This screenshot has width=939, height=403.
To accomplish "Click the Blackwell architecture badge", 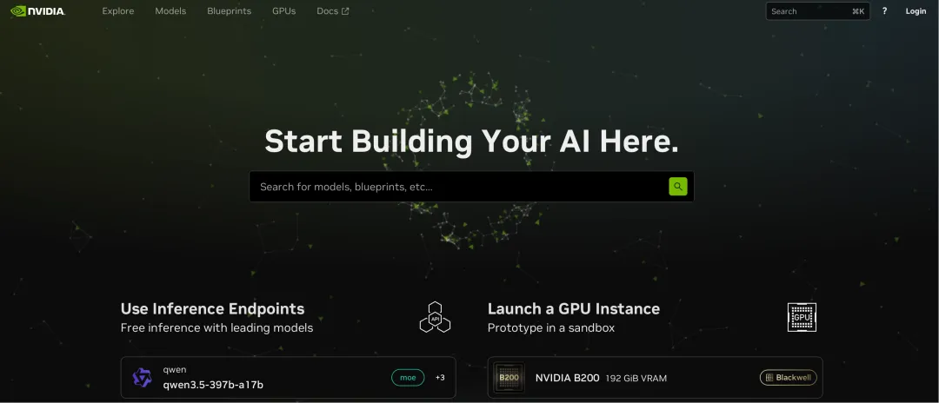I will (x=788, y=377).
